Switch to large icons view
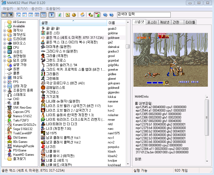The image size is (214, 175). point(18,15)
